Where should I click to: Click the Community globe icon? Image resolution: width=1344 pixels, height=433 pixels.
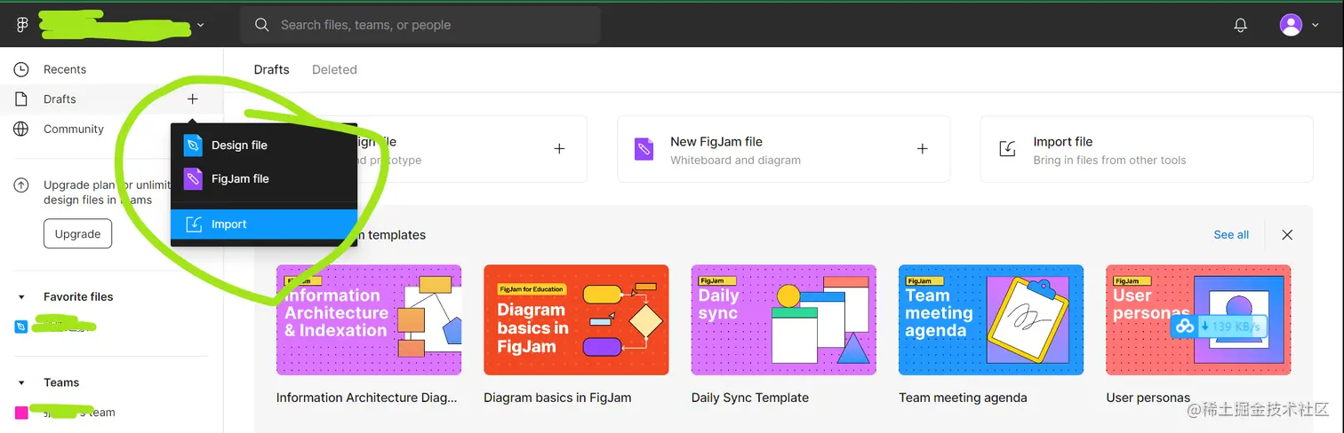coord(21,129)
